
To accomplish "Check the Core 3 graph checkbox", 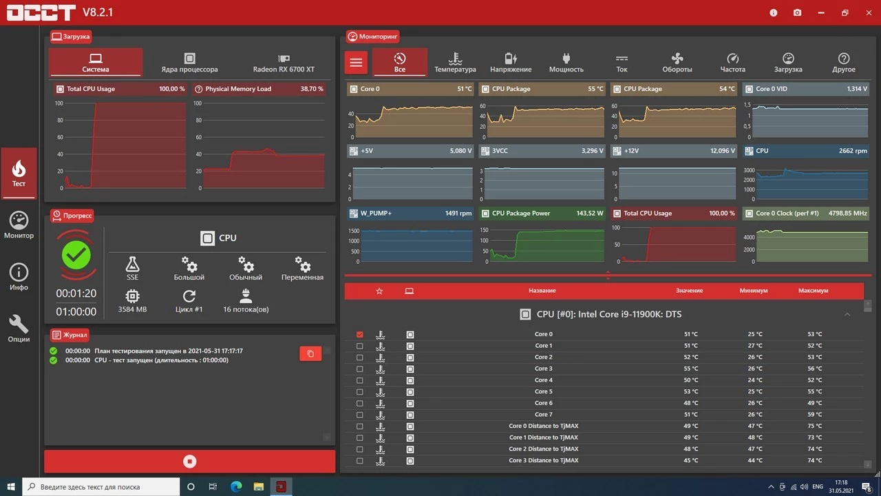I will point(359,369).
